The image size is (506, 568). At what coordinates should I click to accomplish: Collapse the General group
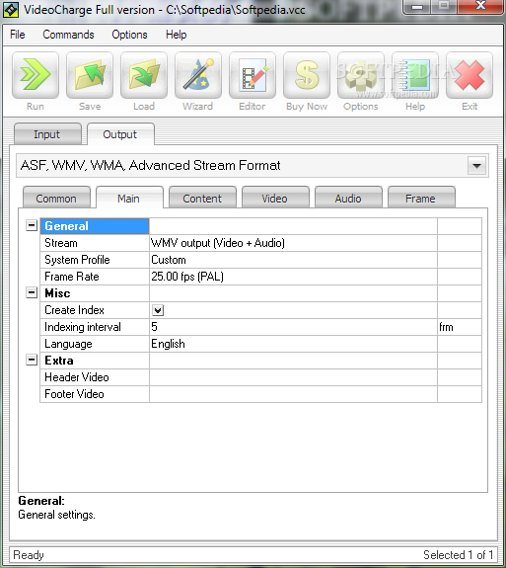tap(32, 225)
